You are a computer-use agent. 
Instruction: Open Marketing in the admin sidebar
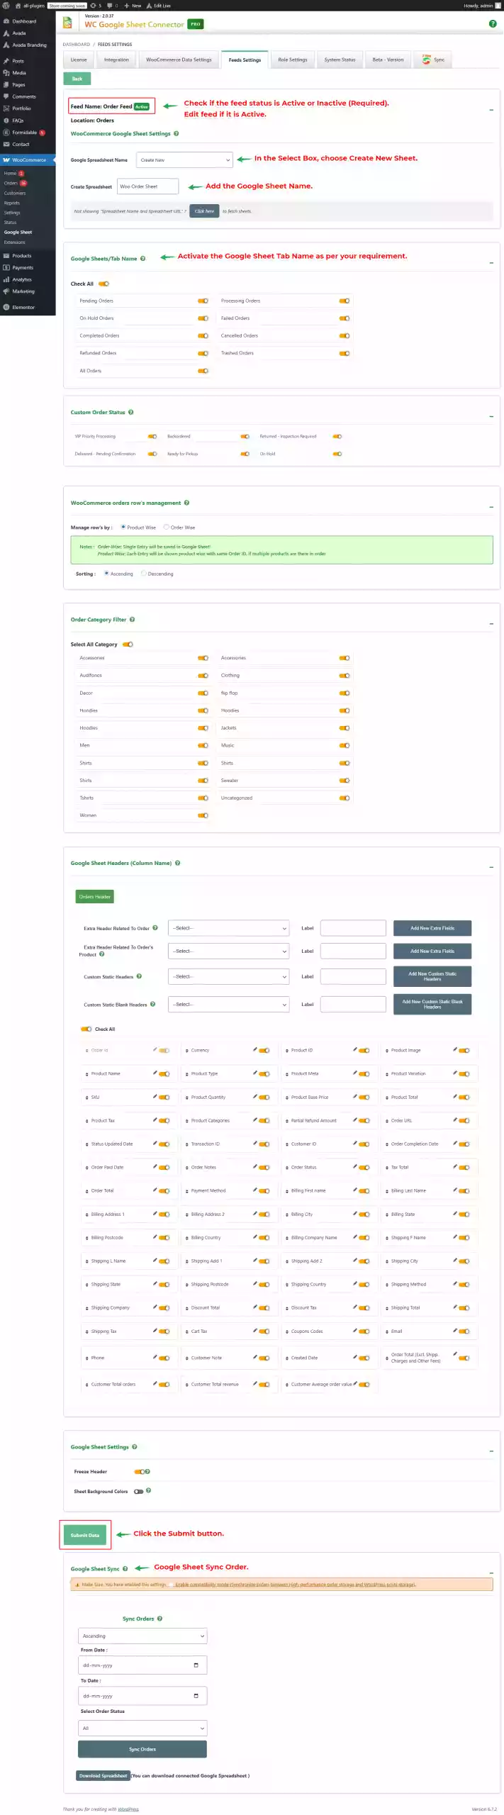coord(23,291)
